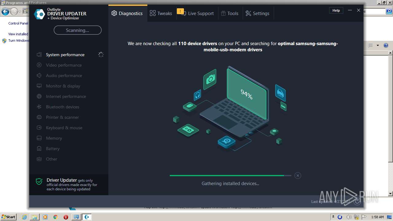Image resolution: width=393 pixels, height=221 pixels.
Task: Select Audio performance category
Action: 64,76
